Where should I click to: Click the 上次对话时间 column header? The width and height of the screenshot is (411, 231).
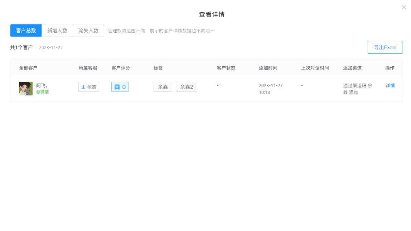pos(315,68)
